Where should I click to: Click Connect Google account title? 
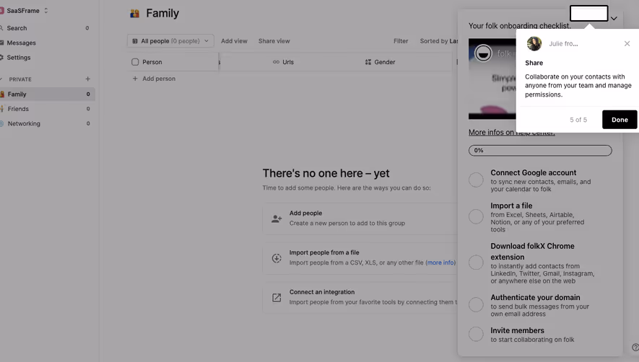point(533,172)
